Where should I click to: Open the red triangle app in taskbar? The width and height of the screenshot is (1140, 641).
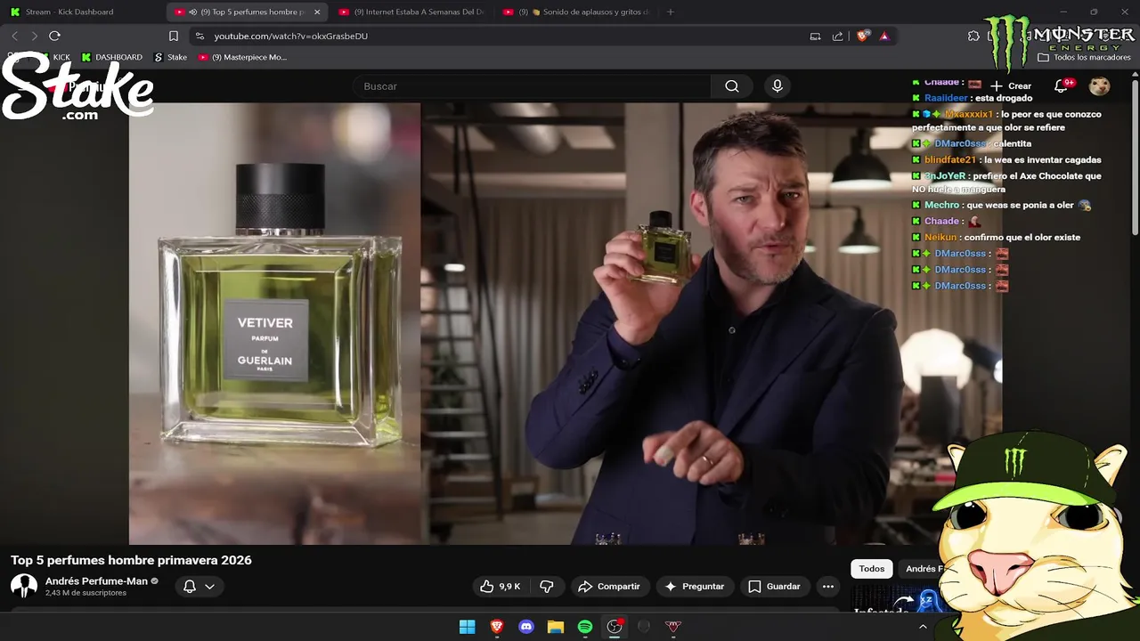(x=673, y=627)
